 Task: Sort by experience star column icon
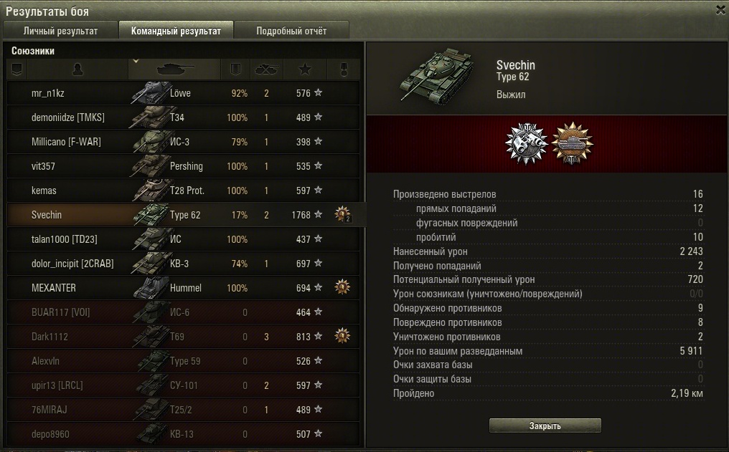[x=305, y=69]
